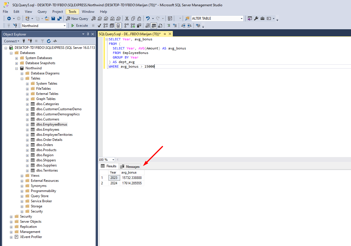Open the File menu
The image size is (351, 246).
click(5, 12)
